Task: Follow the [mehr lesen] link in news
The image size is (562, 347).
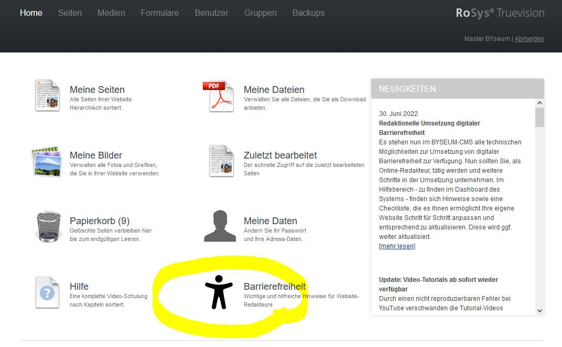Action: [x=397, y=246]
